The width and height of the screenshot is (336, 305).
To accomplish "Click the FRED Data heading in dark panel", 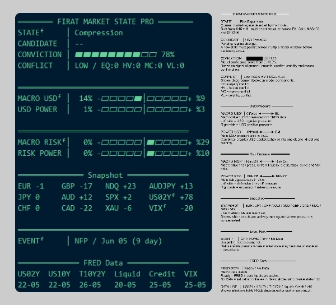I will click(x=103, y=263).
